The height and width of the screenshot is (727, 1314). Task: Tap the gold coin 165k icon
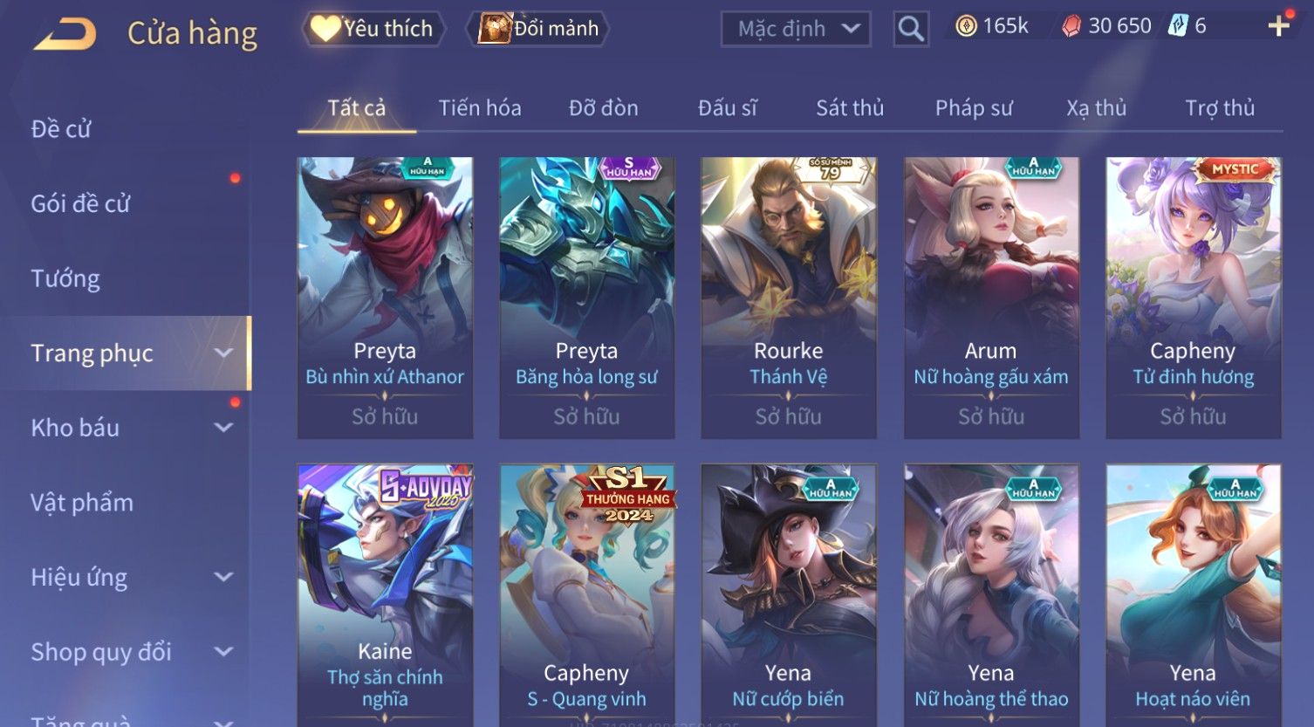[966, 26]
